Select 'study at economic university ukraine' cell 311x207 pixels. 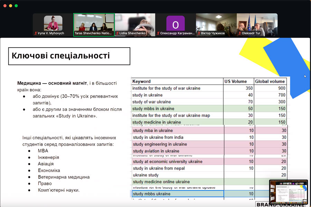[178, 161]
